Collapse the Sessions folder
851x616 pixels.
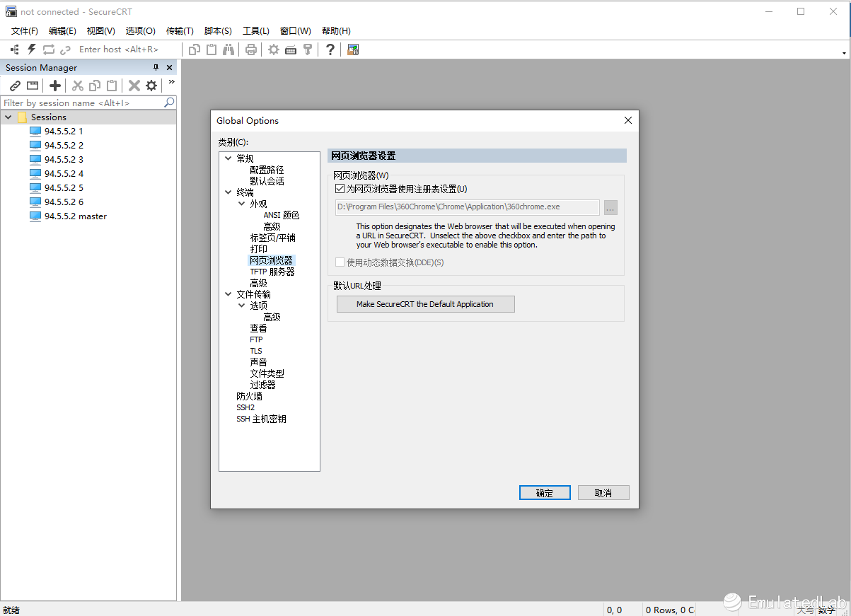(8, 117)
